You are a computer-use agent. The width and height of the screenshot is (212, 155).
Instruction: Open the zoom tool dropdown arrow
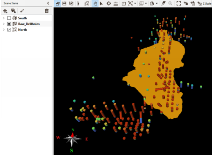coord(135,3)
